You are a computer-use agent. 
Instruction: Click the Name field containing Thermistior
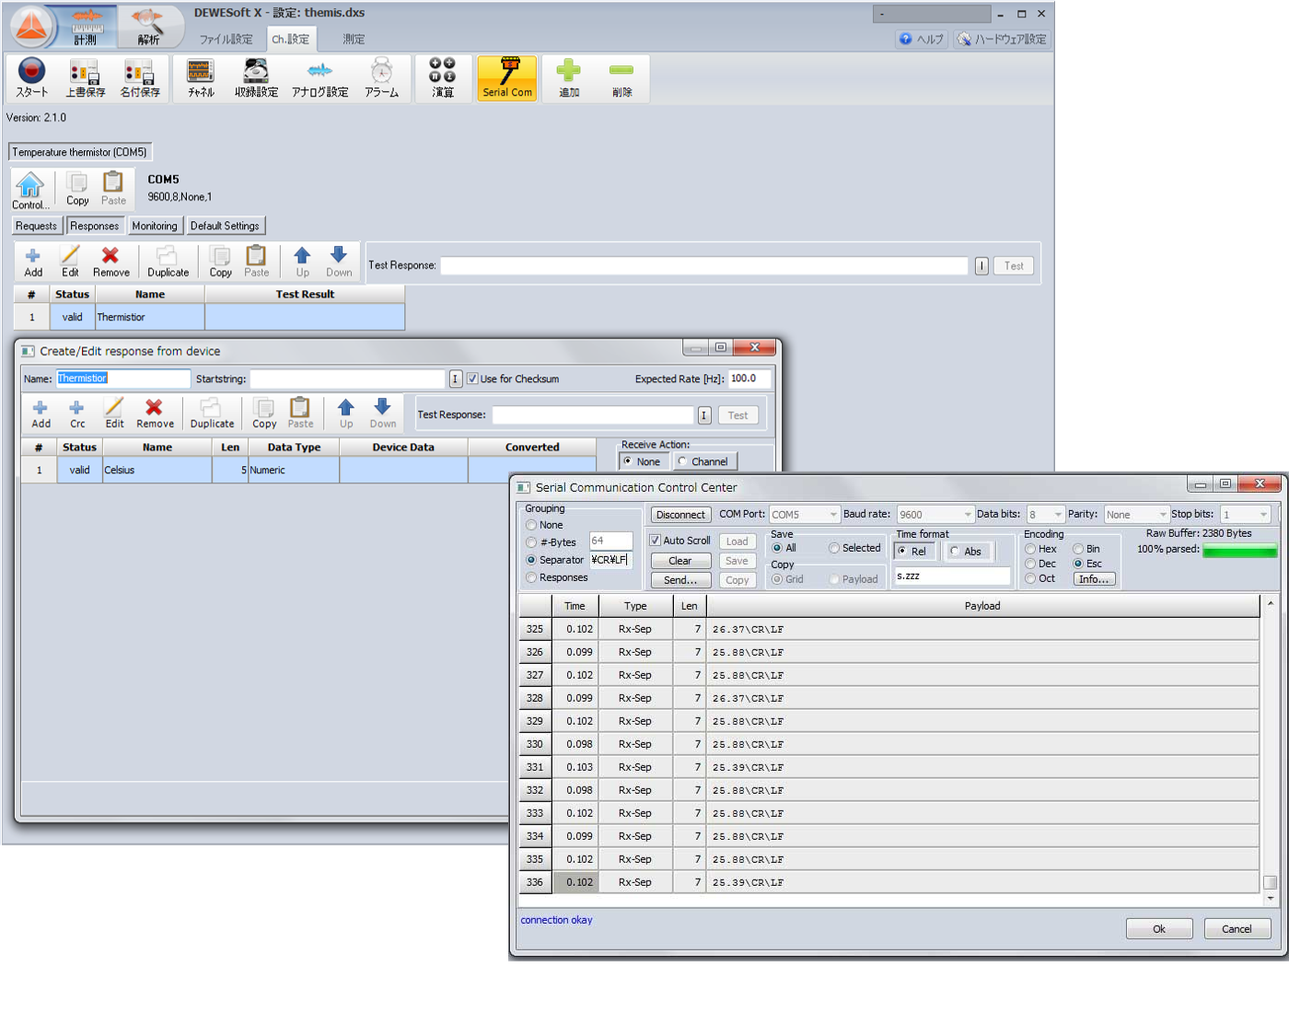[123, 378]
